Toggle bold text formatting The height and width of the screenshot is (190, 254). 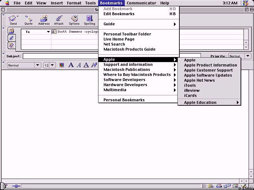[x=71, y=65]
